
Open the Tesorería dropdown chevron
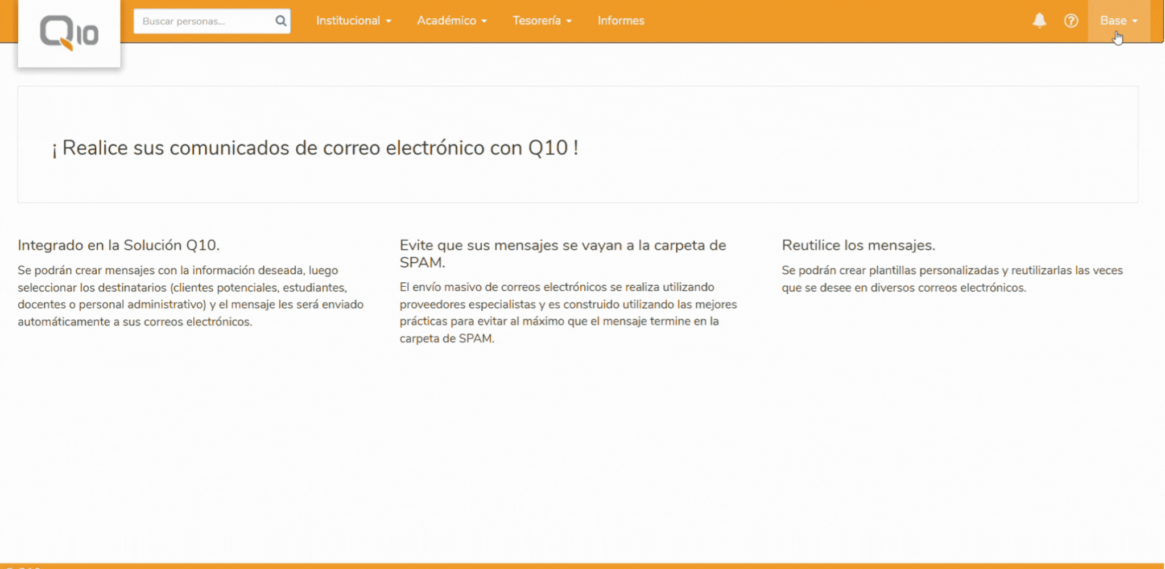[x=569, y=21]
